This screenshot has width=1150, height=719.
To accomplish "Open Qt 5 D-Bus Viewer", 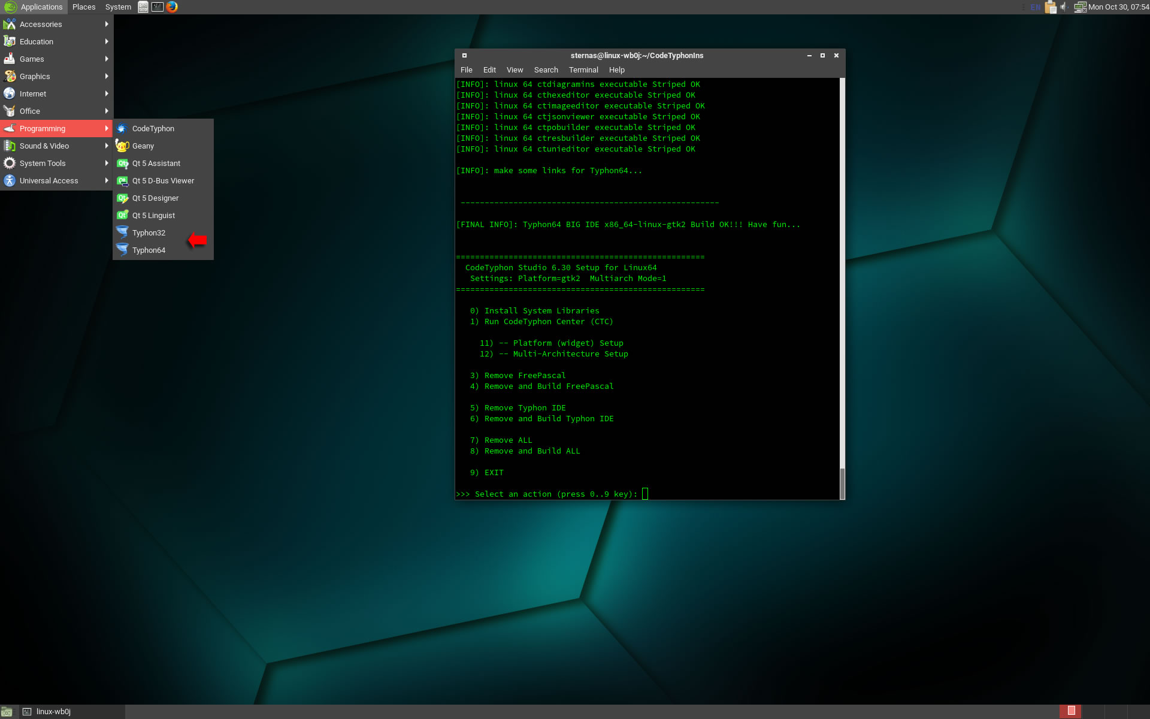I will coord(163,180).
